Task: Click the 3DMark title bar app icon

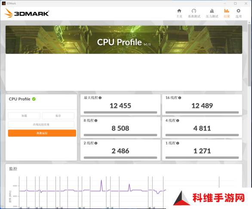Action: tap(3, 3)
